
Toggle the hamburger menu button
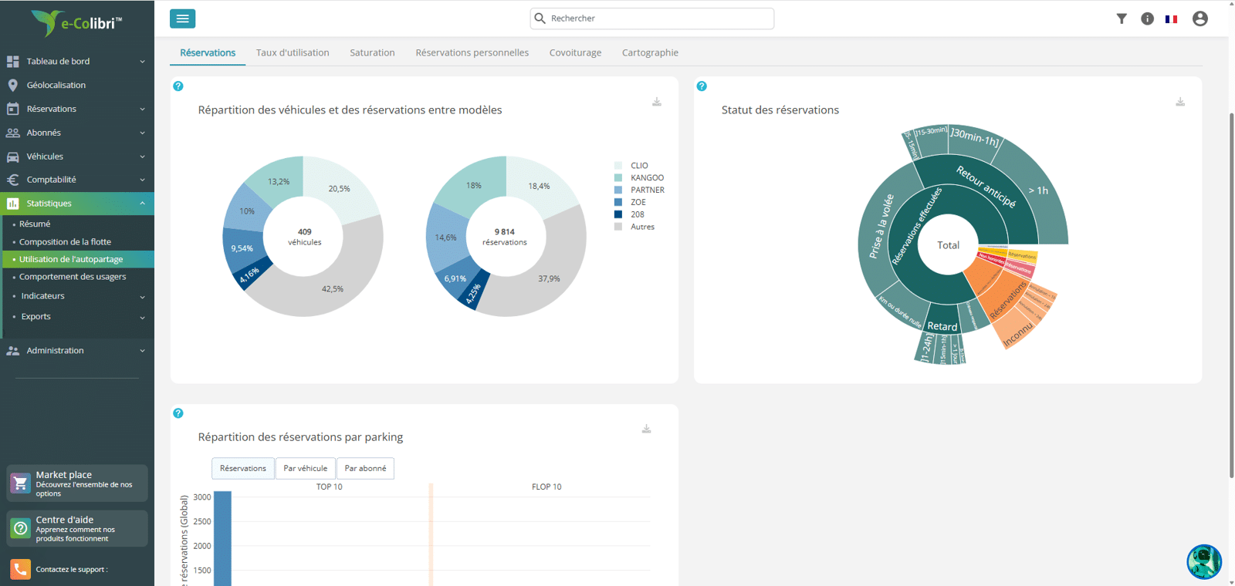point(182,19)
